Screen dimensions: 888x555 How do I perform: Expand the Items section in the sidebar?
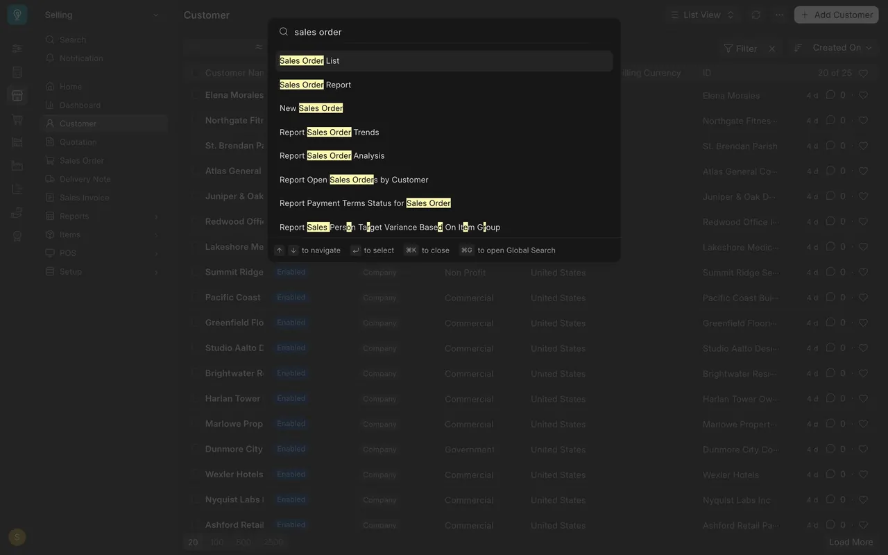coord(103,234)
